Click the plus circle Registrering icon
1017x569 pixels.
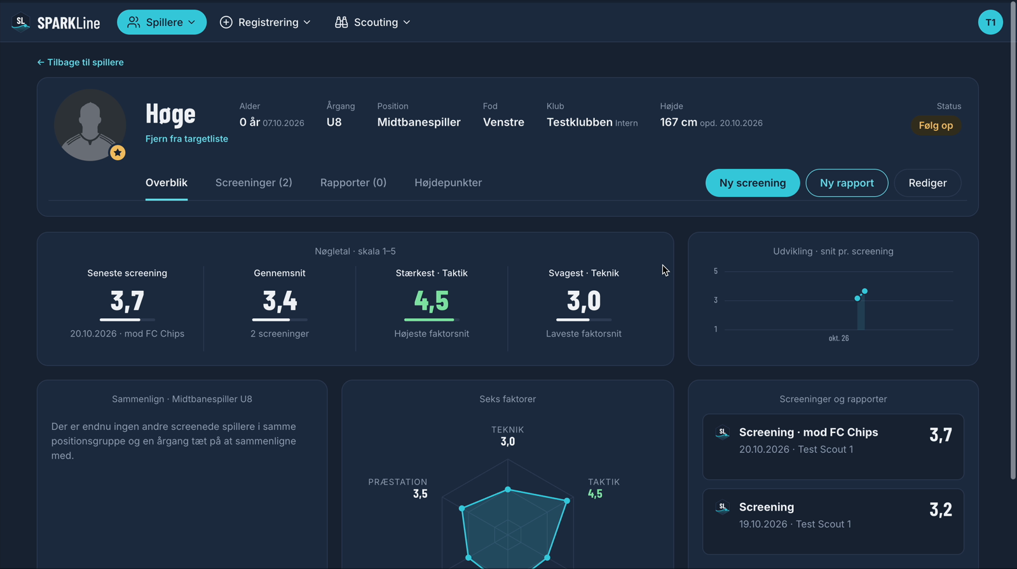pyautogui.click(x=226, y=22)
